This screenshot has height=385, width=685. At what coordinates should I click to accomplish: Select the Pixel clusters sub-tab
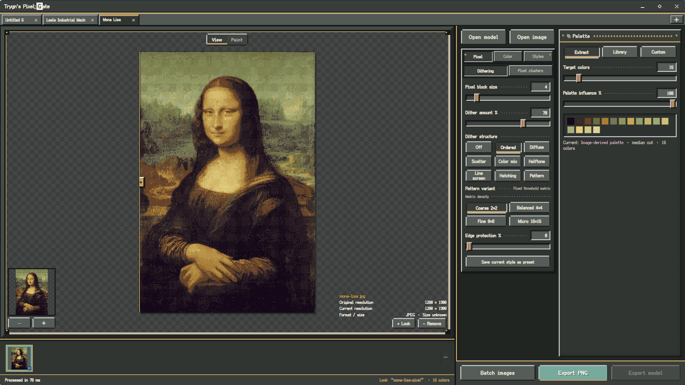point(531,71)
